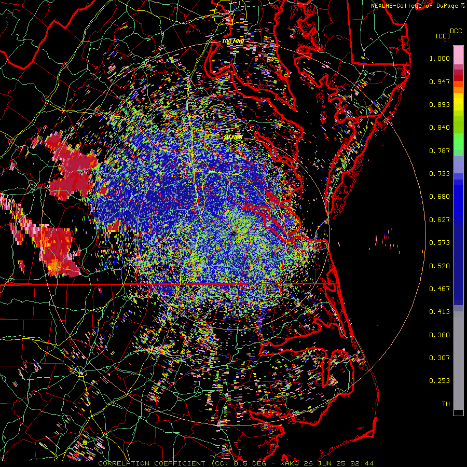The height and width of the screenshot is (467, 467).
Task: Click the 0.573 scale value
Action: [x=439, y=243]
